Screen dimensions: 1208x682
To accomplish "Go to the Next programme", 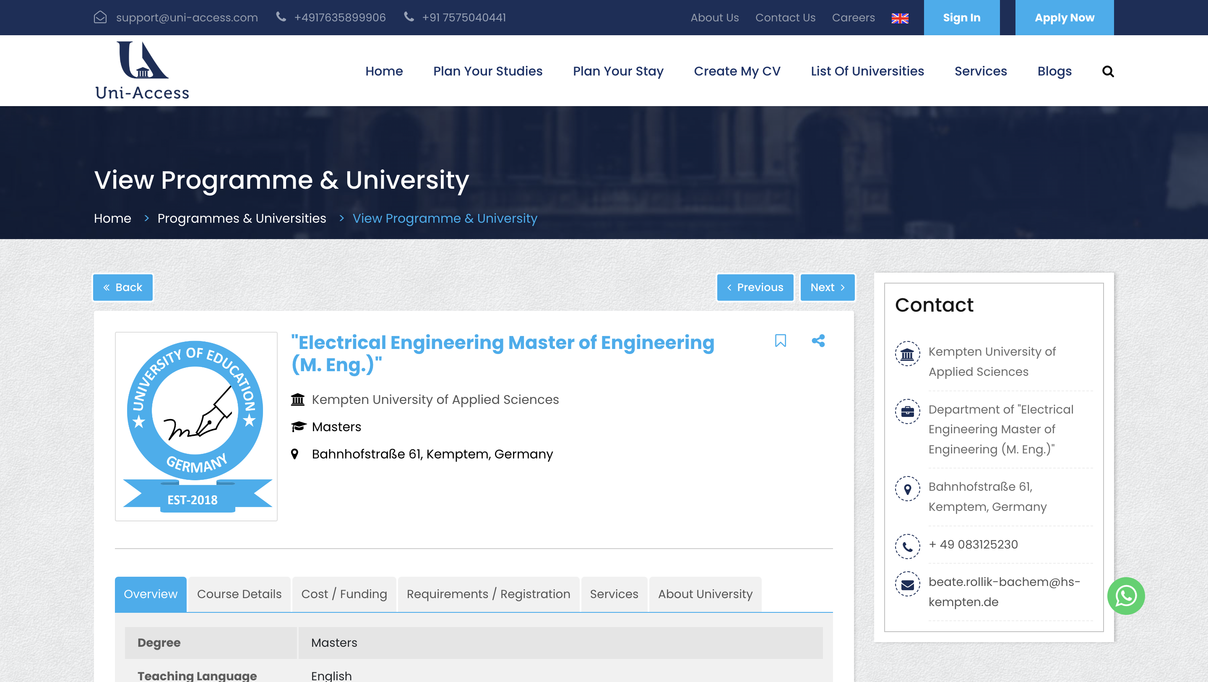I will [827, 288].
